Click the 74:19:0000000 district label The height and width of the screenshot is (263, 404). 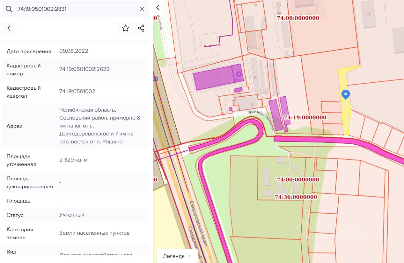point(305,117)
